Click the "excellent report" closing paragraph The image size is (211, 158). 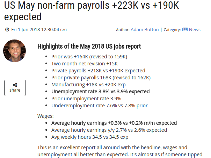point(120,151)
